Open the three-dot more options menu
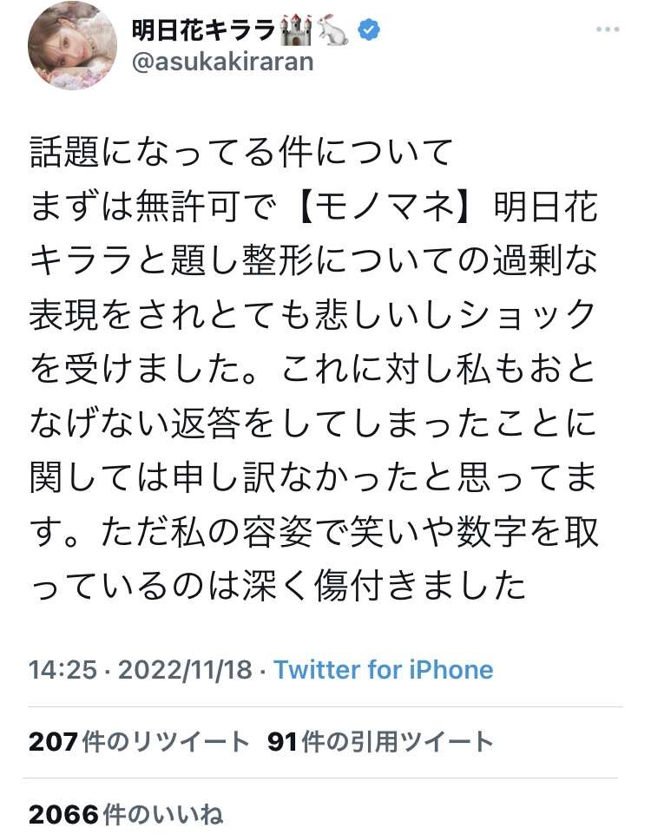 tap(608, 30)
